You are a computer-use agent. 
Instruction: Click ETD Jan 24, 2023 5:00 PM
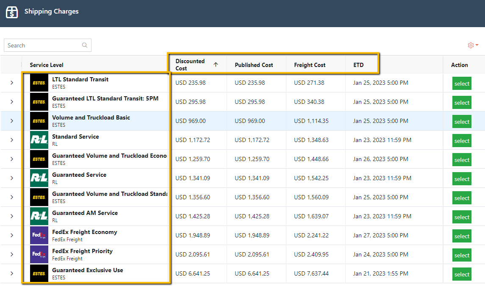click(x=380, y=254)
